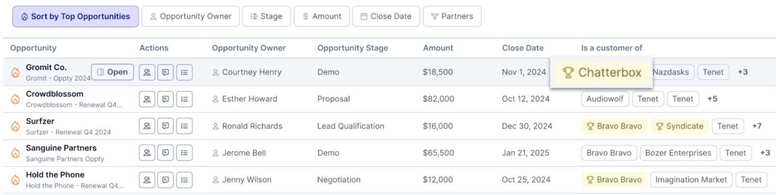Click the flame icon next to Surfzer
The height and width of the screenshot is (195, 776).
(x=16, y=126)
